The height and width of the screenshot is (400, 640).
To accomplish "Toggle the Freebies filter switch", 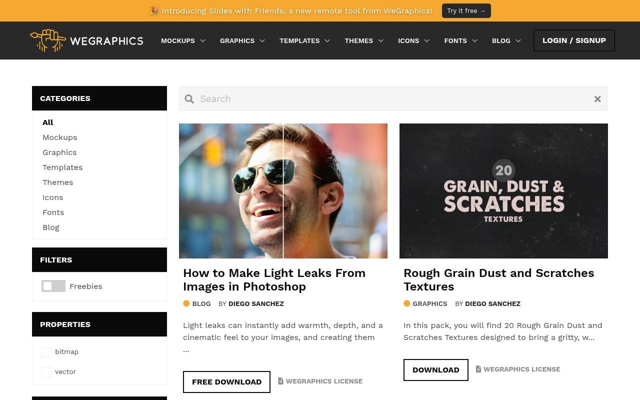I will pyautogui.click(x=53, y=286).
